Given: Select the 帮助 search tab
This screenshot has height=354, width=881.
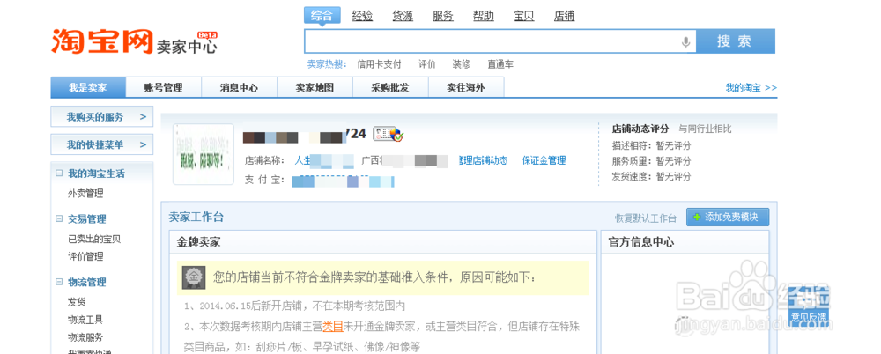Looking at the screenshot, I should coord(483,16).
